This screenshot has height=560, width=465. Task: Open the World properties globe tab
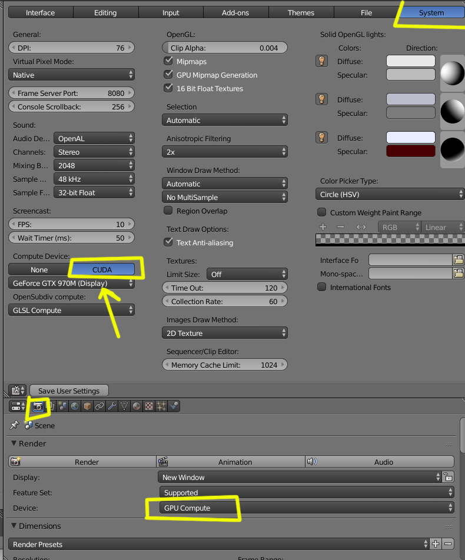75,406
